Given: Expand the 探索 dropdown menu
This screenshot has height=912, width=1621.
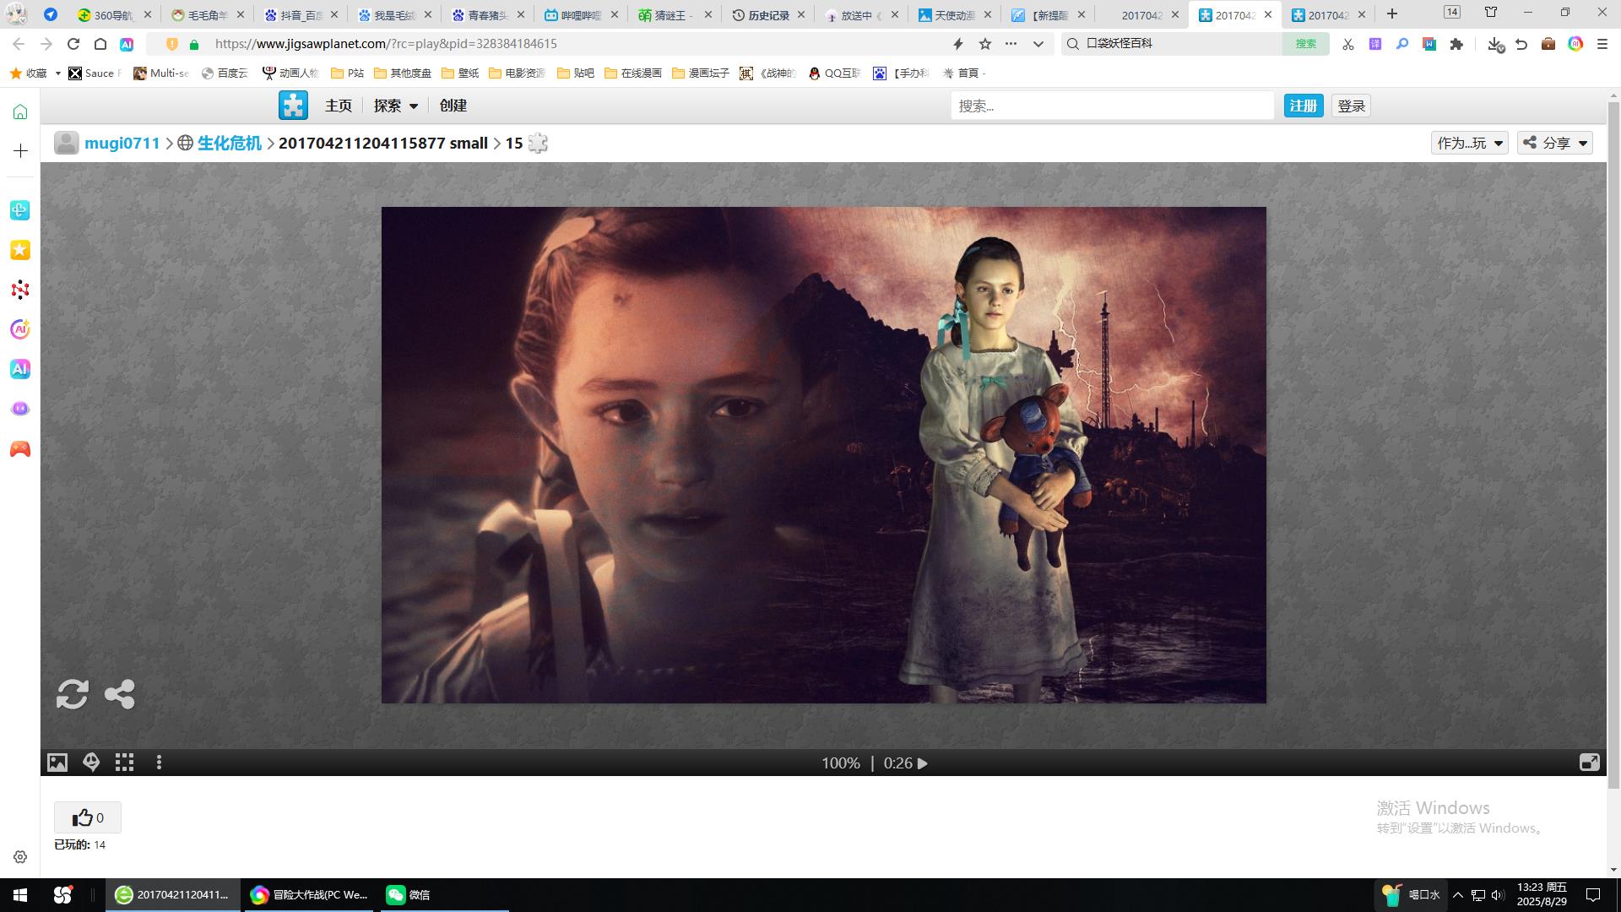Looking at the screenshot, I should point(396,106).
